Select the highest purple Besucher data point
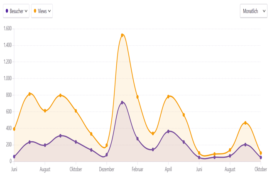Viewport: 272px width, 180px height. click(x=122, y=102)
